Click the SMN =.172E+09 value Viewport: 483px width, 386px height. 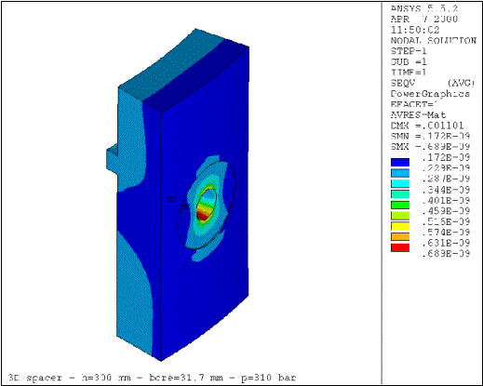point(430,136)
